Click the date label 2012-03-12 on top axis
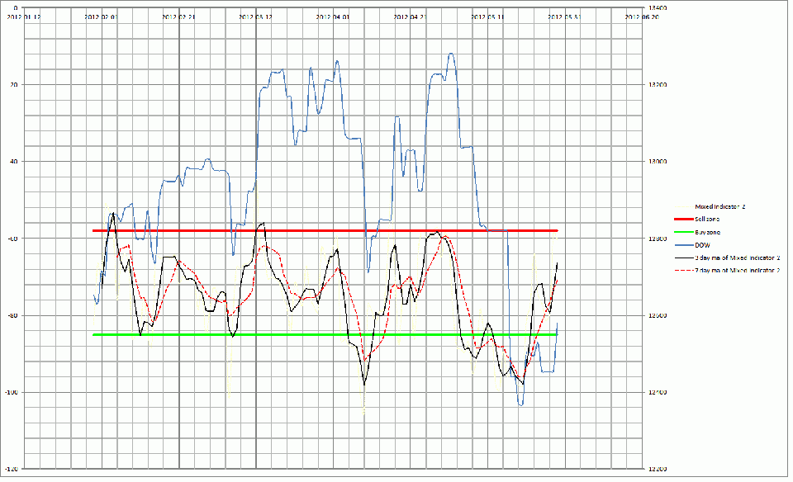Viewport: 793px width, 482px height. tap(255, 17)
